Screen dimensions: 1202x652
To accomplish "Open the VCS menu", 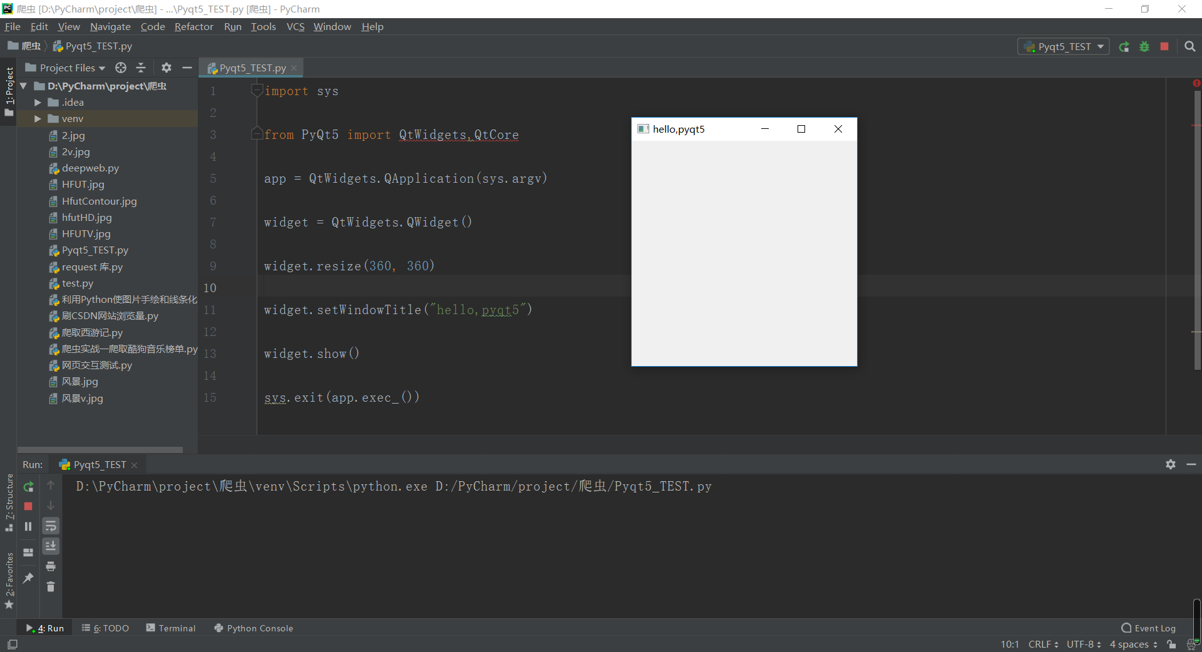I will (x=295, y=26).
